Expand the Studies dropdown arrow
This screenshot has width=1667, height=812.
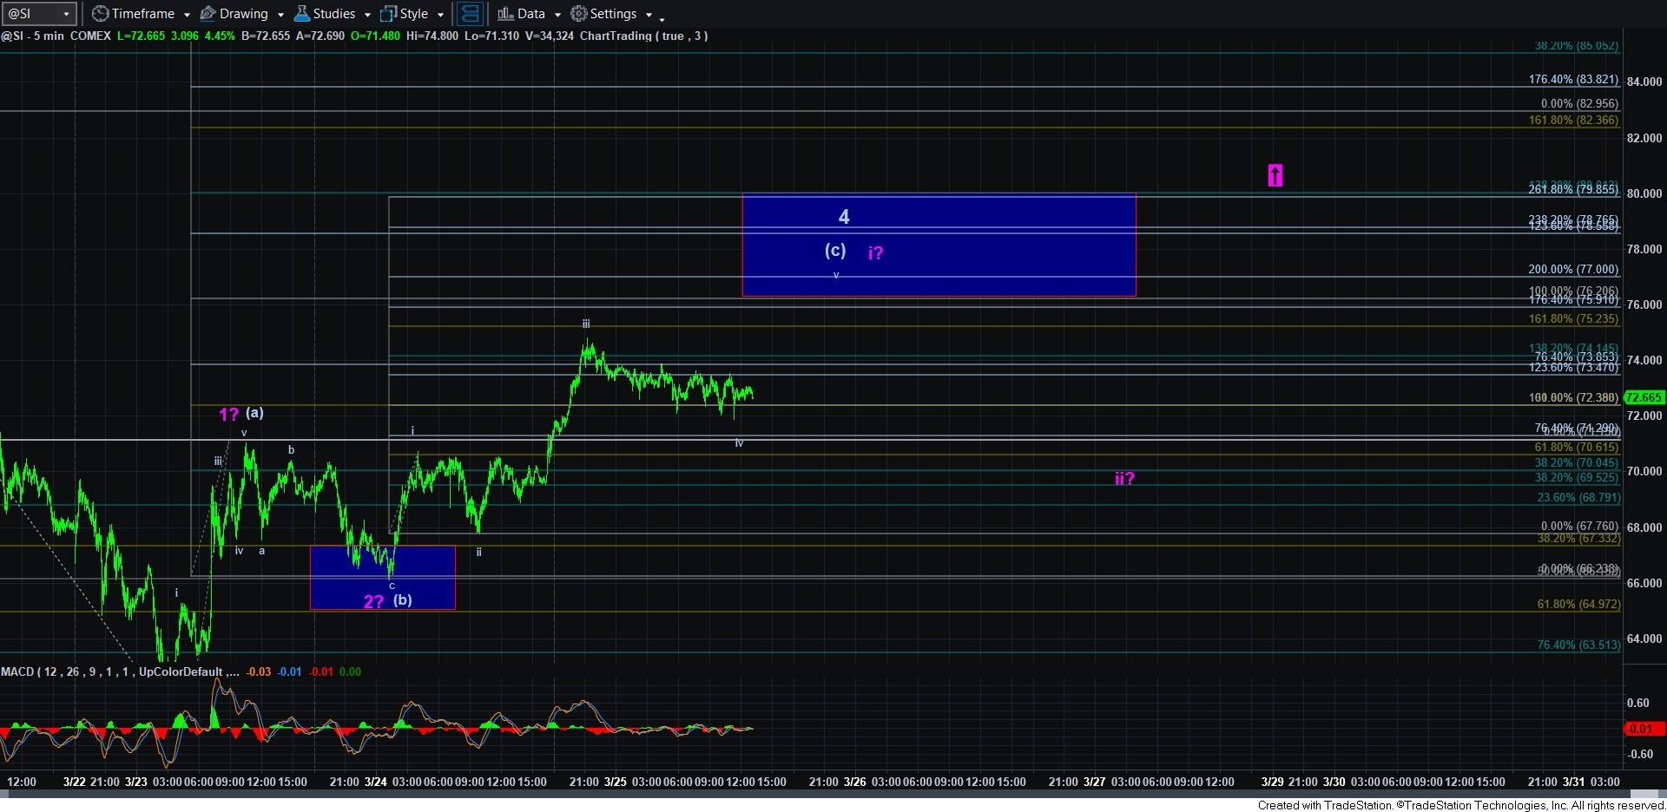pyautogui.click(x=367, y=15)
